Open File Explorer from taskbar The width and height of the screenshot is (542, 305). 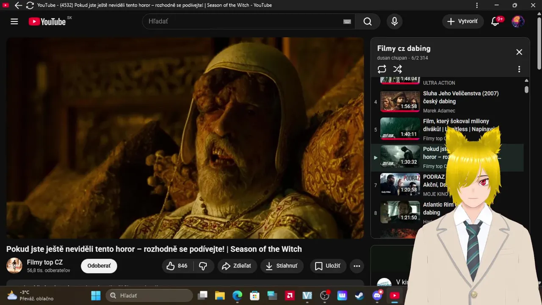(220, 296)
